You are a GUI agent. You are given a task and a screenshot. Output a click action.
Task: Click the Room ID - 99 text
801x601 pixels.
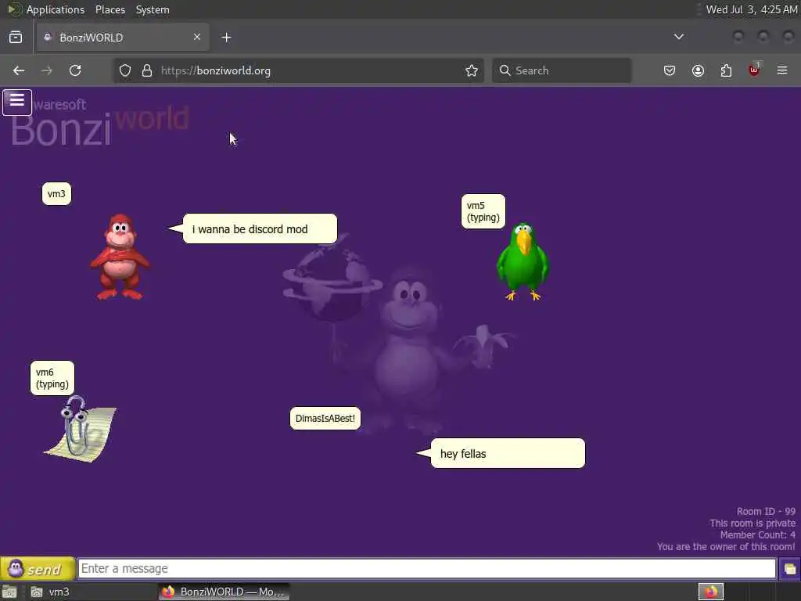tap(766, 511)
